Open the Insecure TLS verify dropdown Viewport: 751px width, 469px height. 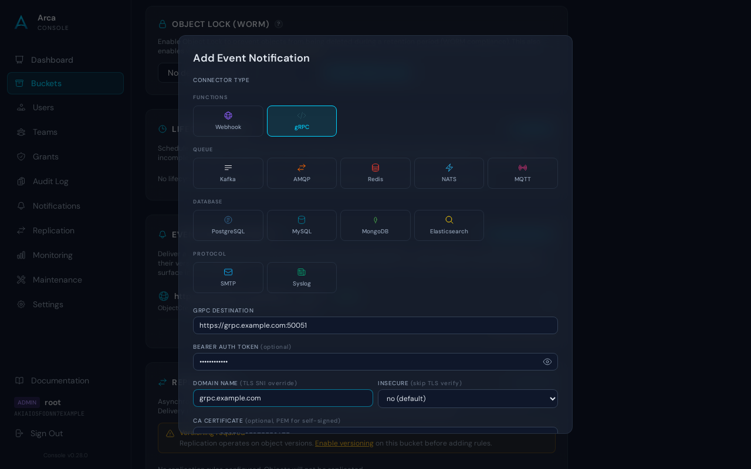[x=468, y=399]
